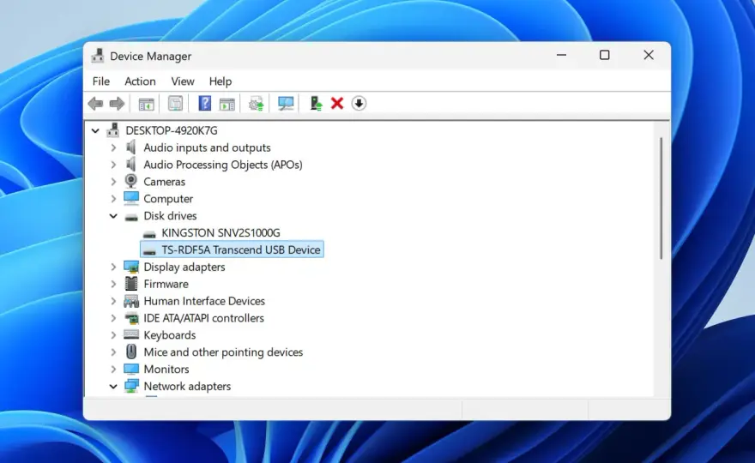Open the Action menu
This screenshot has width=755, height=463.
pos(140,81)
